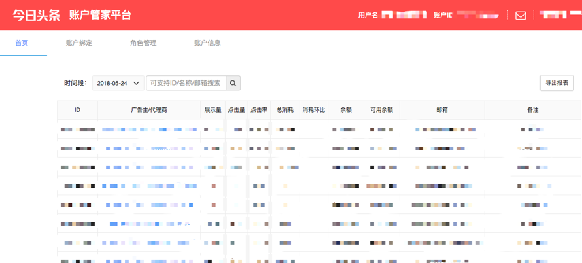
Task: Click the 可用余额 column header
Action: coord(381,110)
